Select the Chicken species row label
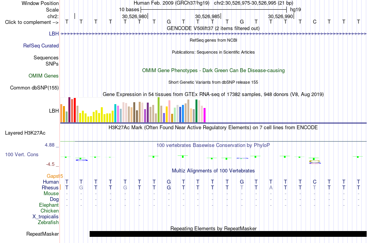Viewport: 367px width, 243px height. click(49, 211)
